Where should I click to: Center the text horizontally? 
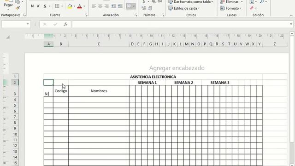tap(100, 6)
